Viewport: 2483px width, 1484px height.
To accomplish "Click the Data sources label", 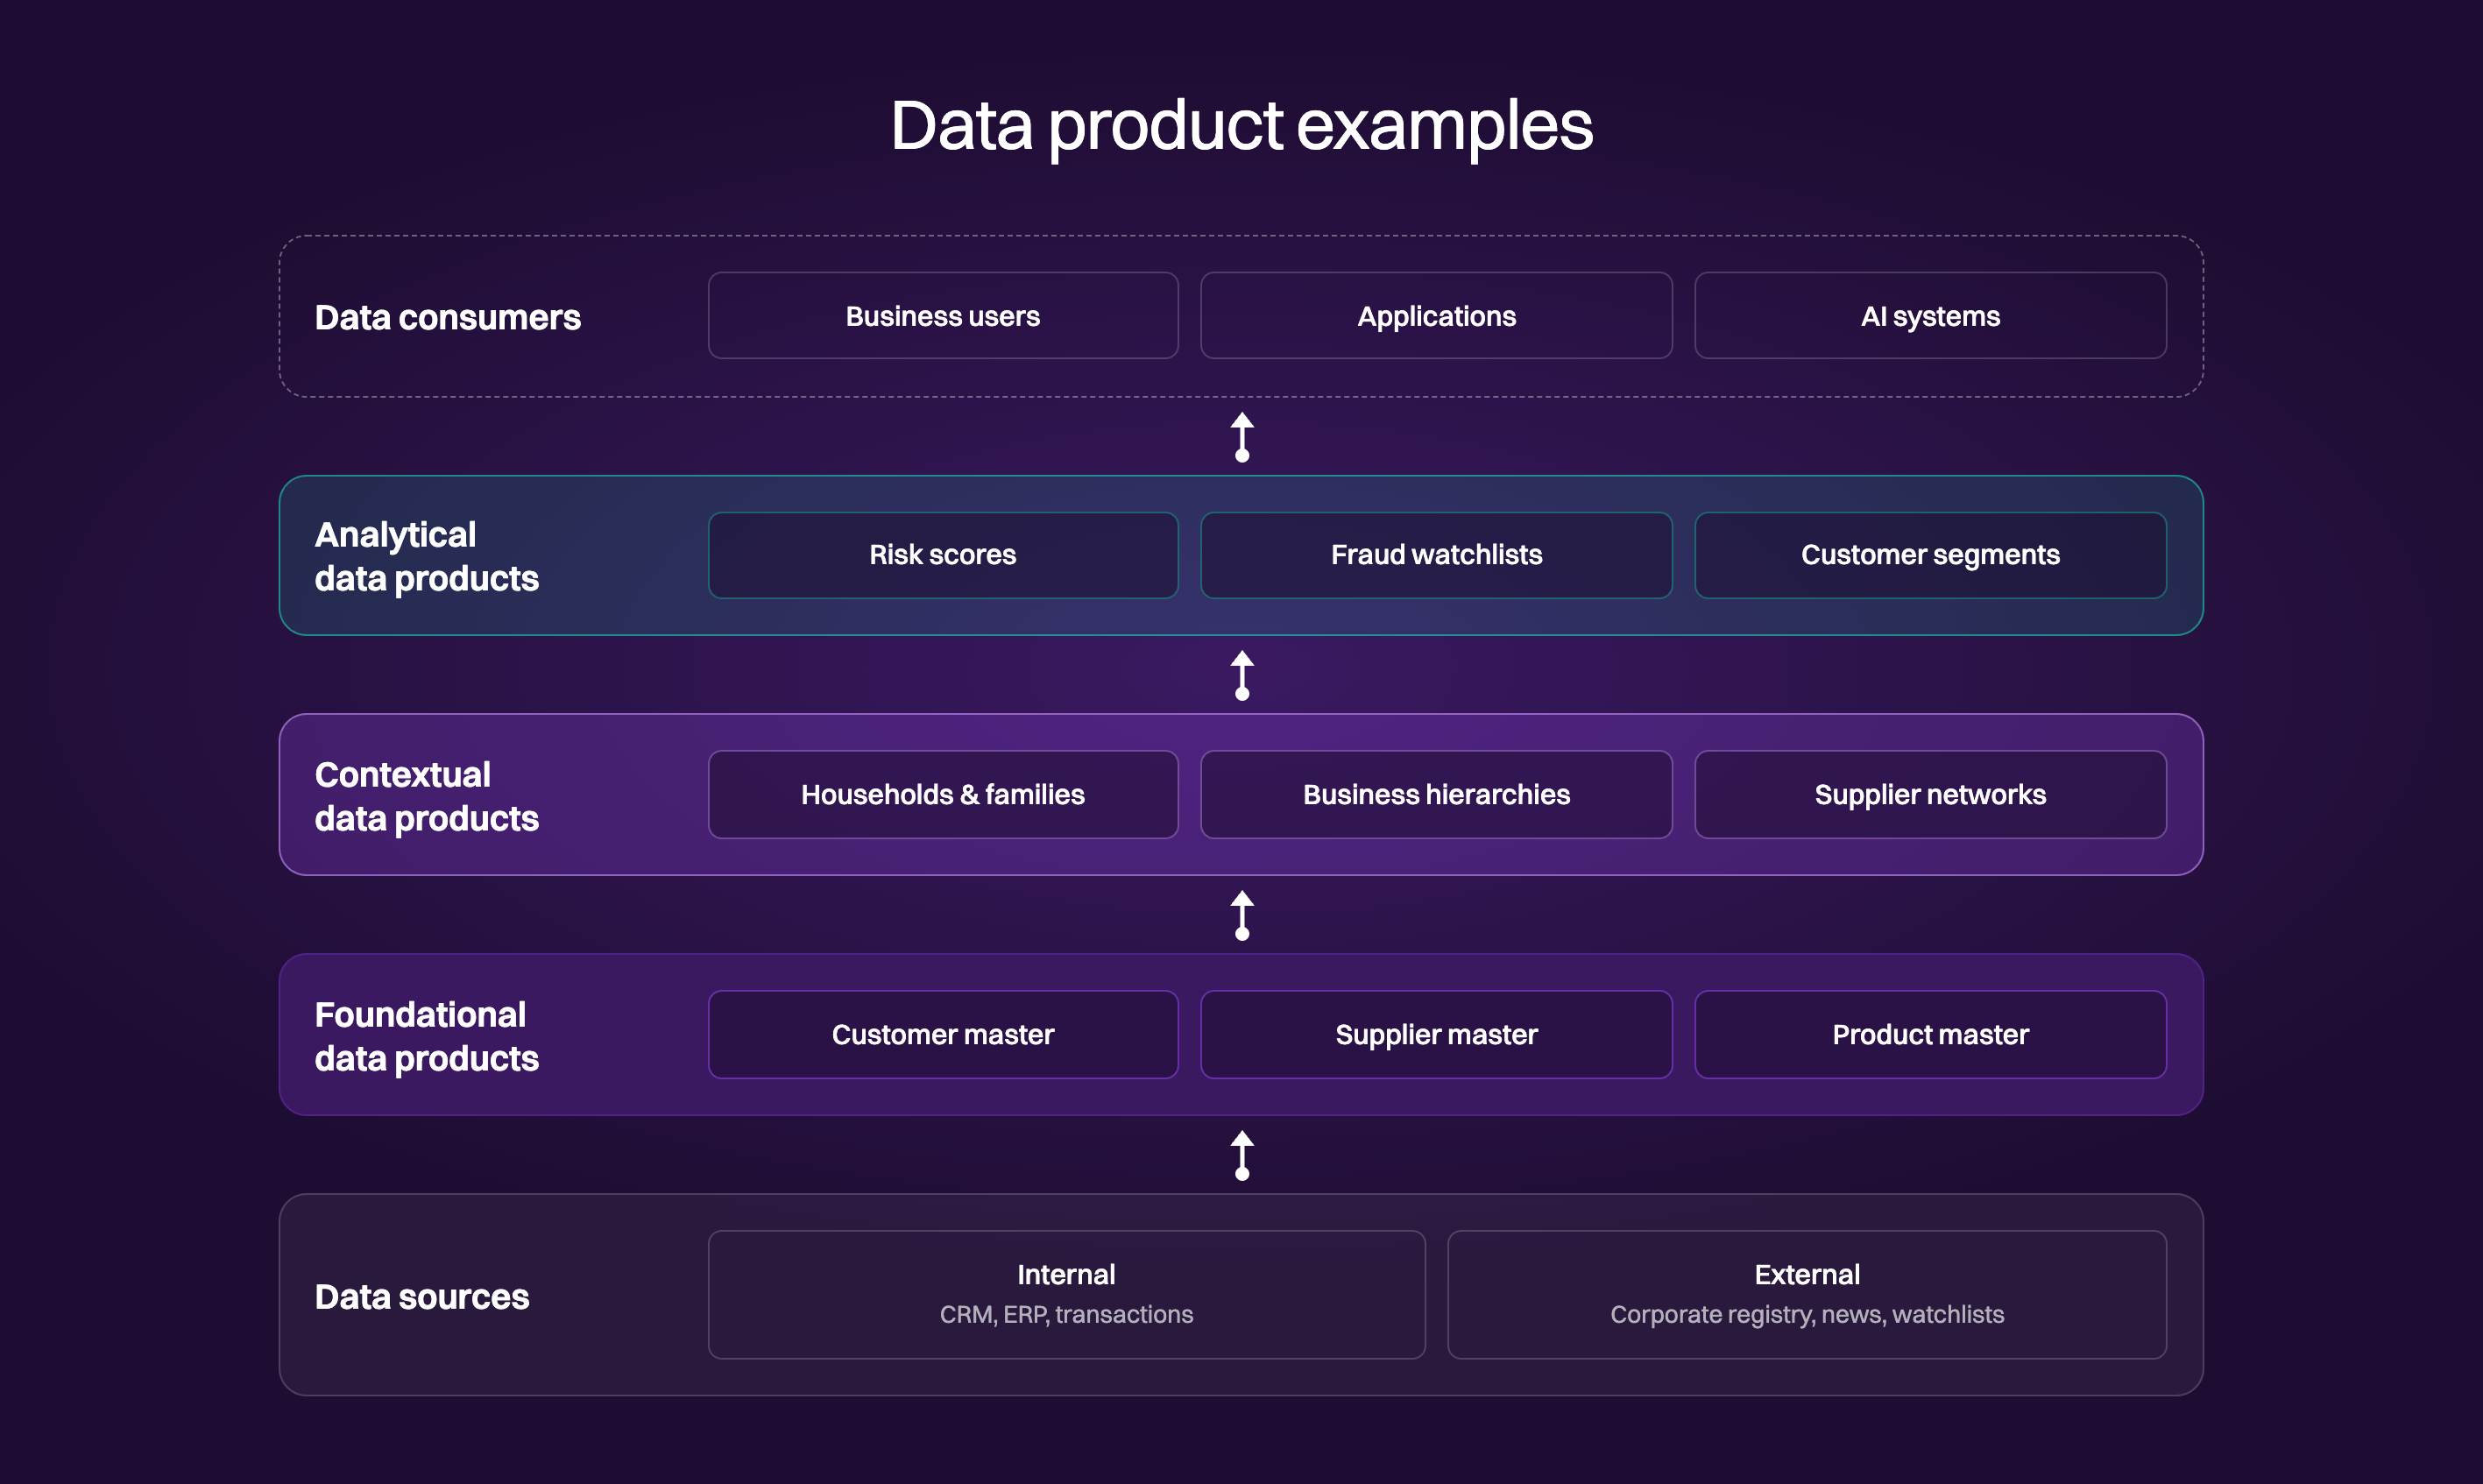I will pos(421,1297).
